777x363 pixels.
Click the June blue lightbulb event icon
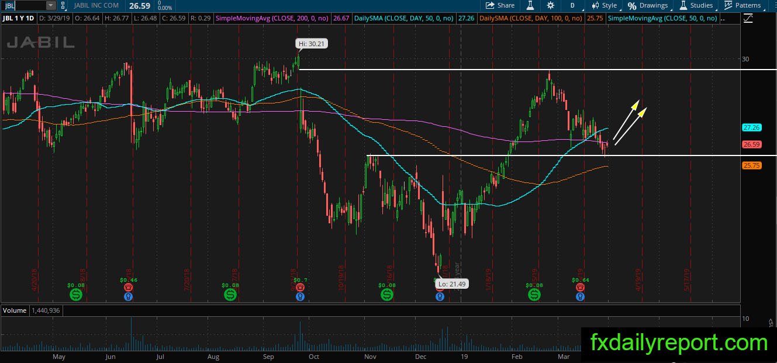click(x=128, y=297)
